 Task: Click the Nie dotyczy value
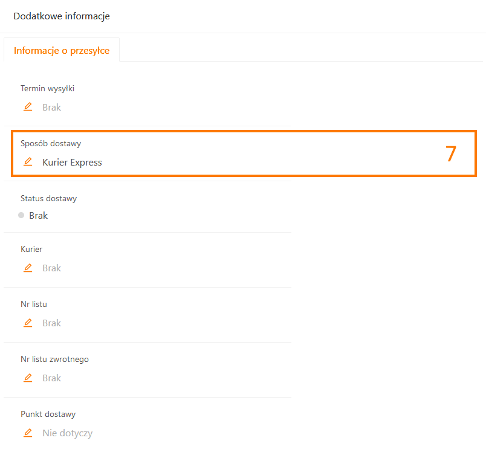click(67, 433)
